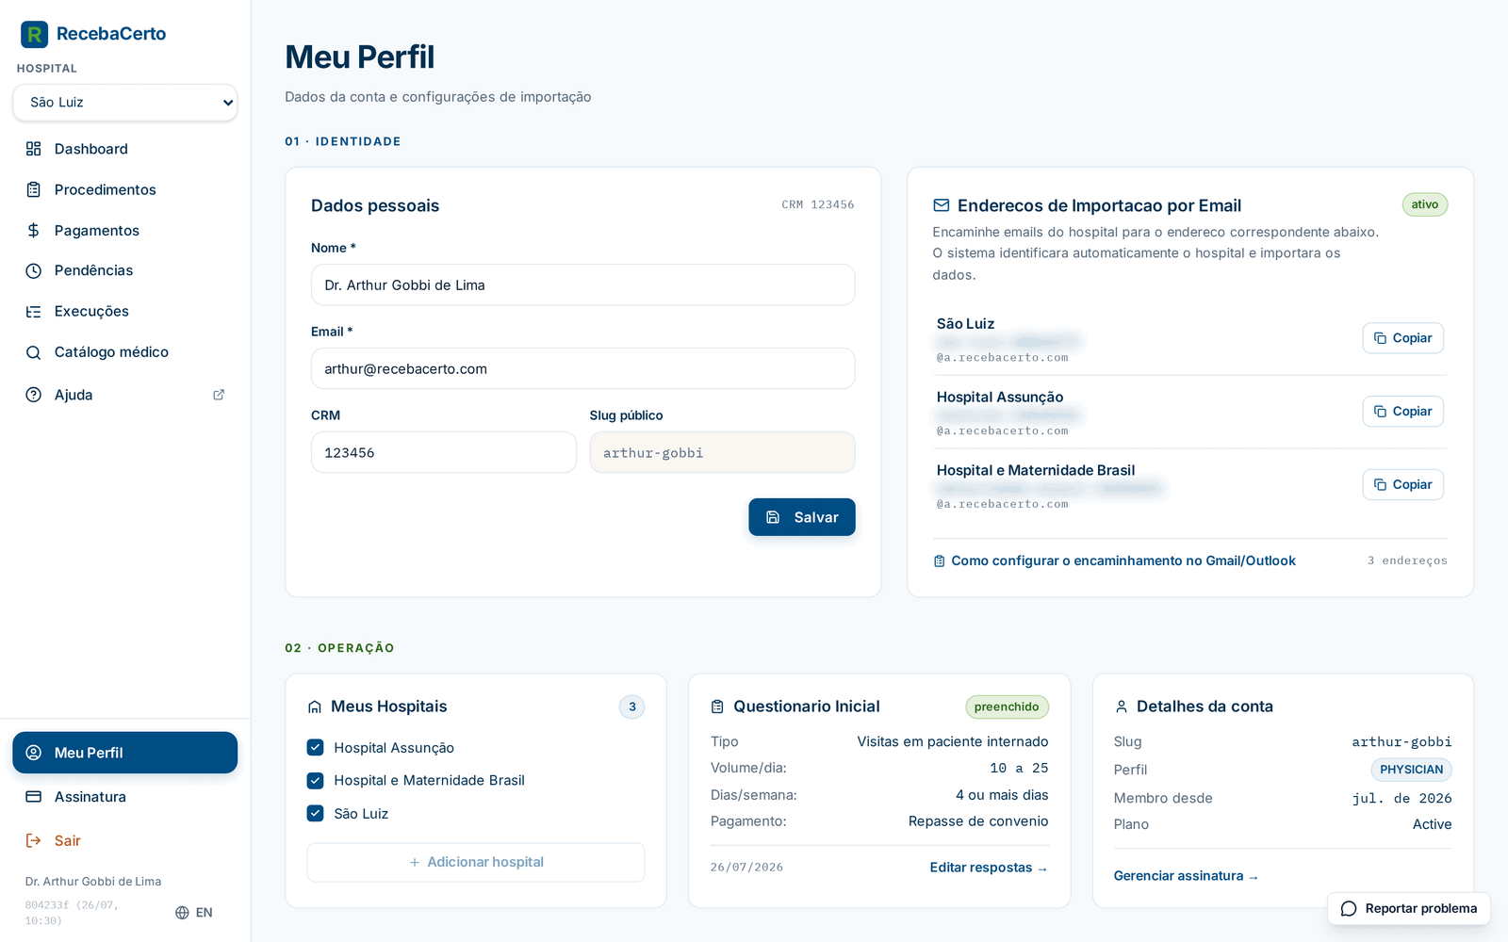The height and width of the screenshot is (942, 1508).
Task: Expand the São Luiz hospital dropdown
Action: point(125,103)
